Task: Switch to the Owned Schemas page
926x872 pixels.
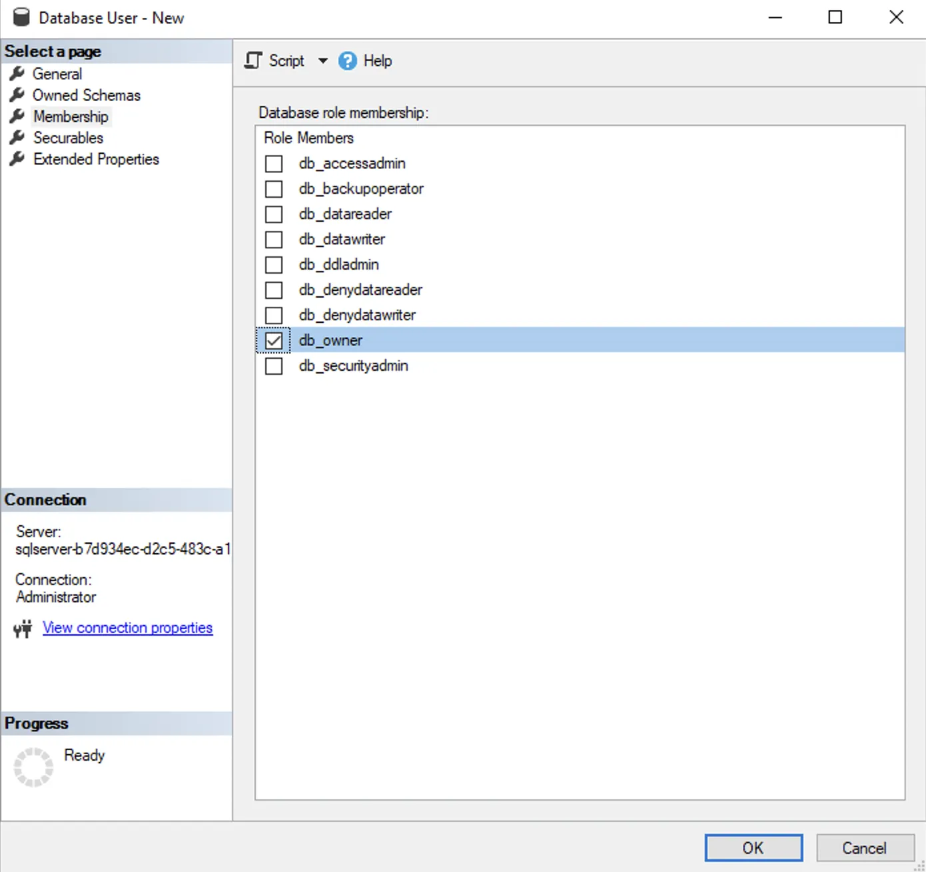Action: [x=87, y=95]
